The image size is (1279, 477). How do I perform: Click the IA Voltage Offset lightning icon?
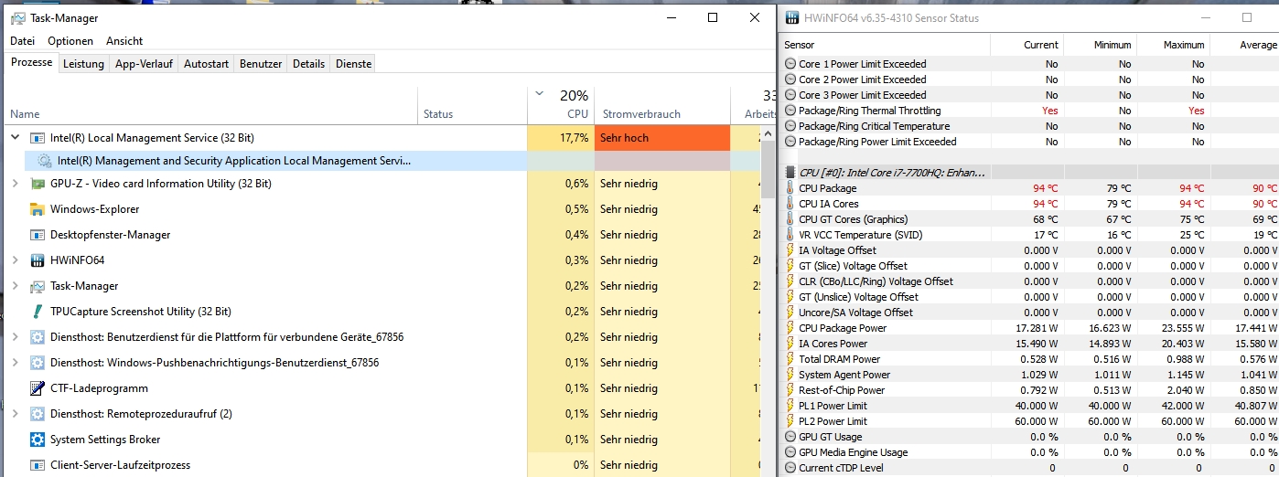click(x=790, y=250)
